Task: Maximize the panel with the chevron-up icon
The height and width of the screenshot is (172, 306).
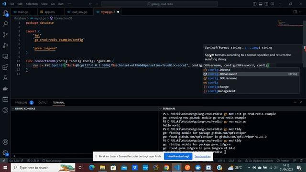Action: click(x=295, y=102)
